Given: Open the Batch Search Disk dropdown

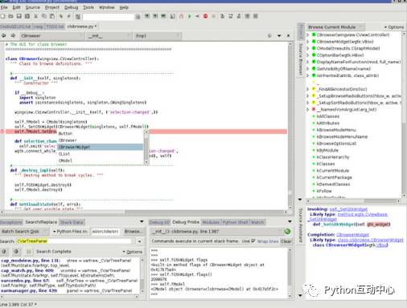Looking at the screenshot, I should click(24, 231).
